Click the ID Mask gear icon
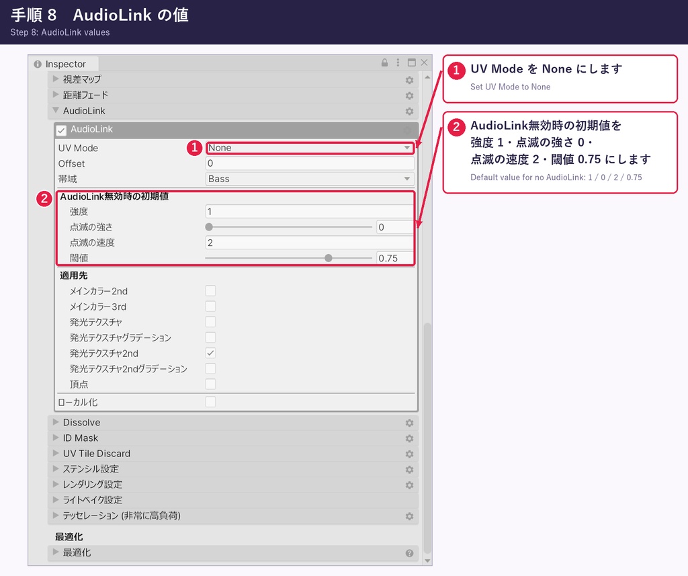 pos(409,439)
